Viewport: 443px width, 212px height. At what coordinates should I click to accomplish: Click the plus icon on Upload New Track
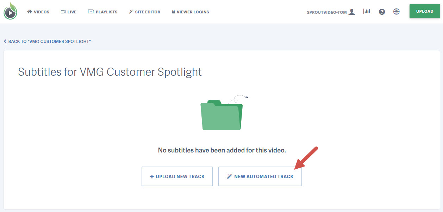(152, 176)
